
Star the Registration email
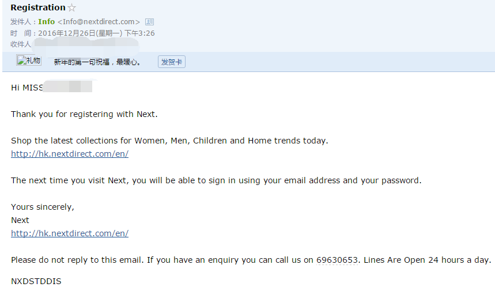(72, 7)
